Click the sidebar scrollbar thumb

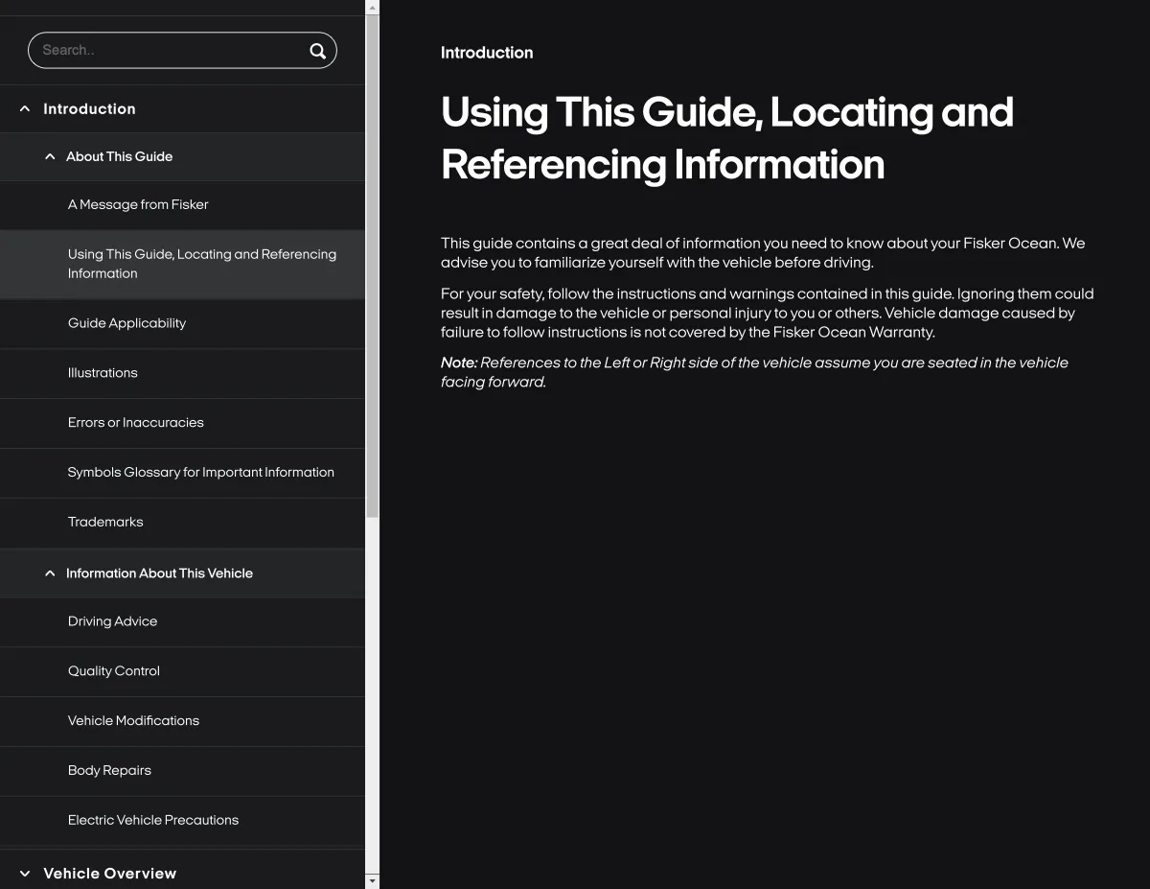point(373,266)
